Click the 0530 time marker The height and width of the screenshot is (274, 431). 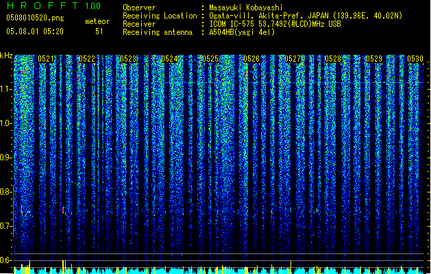pyautogui.click(x=415, y=59)
